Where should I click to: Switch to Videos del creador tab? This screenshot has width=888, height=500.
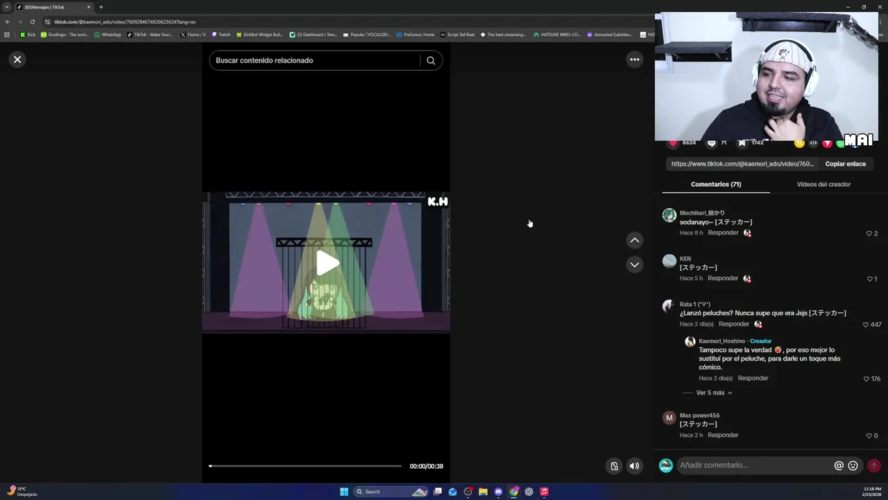[x=823, y=184]
